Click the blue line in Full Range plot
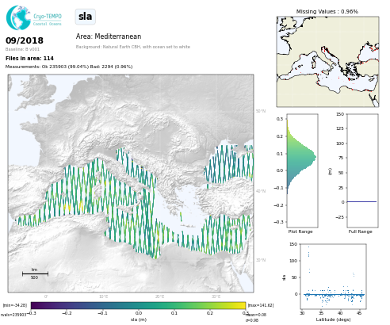Viewport: 390px width, 325px height. (x=361, y=202)
